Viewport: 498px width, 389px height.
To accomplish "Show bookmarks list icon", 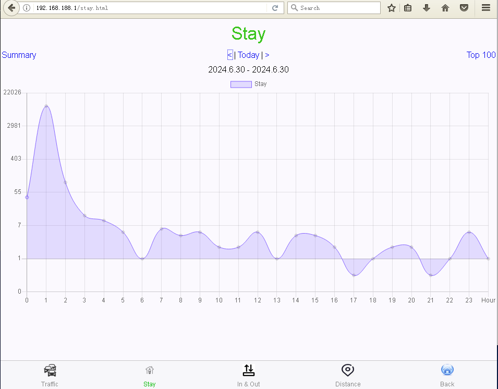I will coord(408,8).
